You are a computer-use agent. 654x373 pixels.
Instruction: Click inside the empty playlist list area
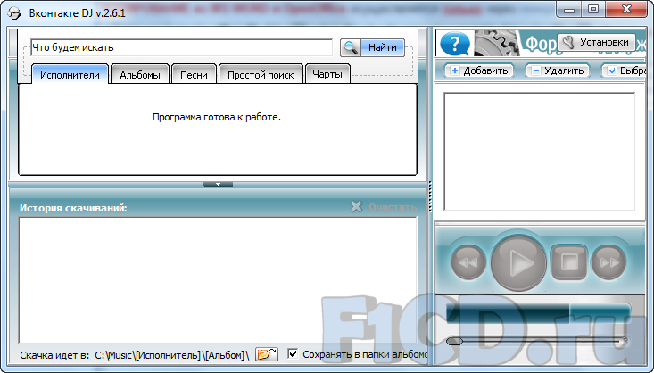[x=539, y=152]
